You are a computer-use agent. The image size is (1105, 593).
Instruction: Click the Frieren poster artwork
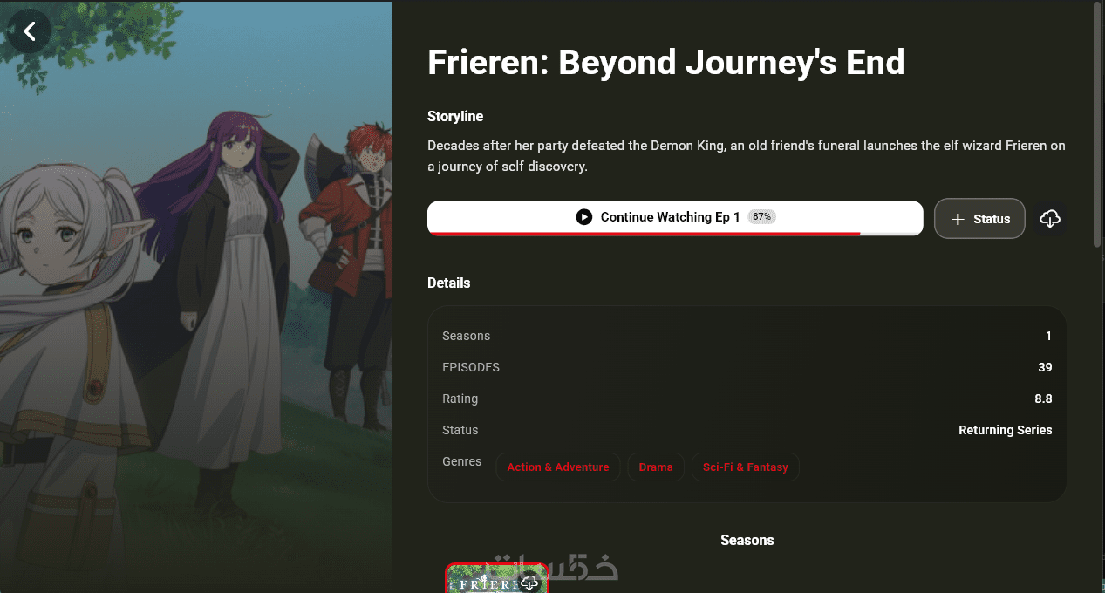196,296
